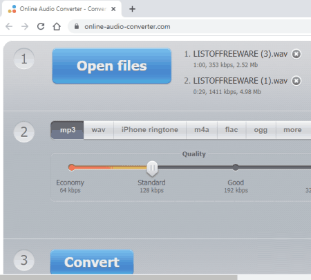Screen dimensions: 311x280
Task: Select the wav format tab
Action: click(x=99, y=130)
